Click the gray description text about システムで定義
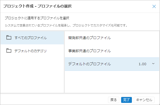This screenshot has width=160, height=105. (x=66, y=25)
